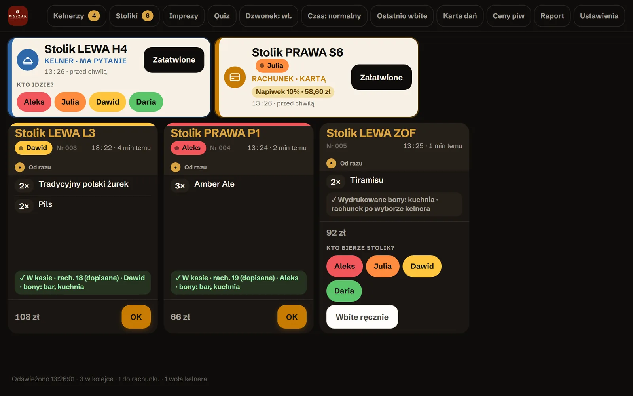Mark Stolik LEWA H4 as Załatwione
The image size is (633, 396).
(x=174, y=60)
